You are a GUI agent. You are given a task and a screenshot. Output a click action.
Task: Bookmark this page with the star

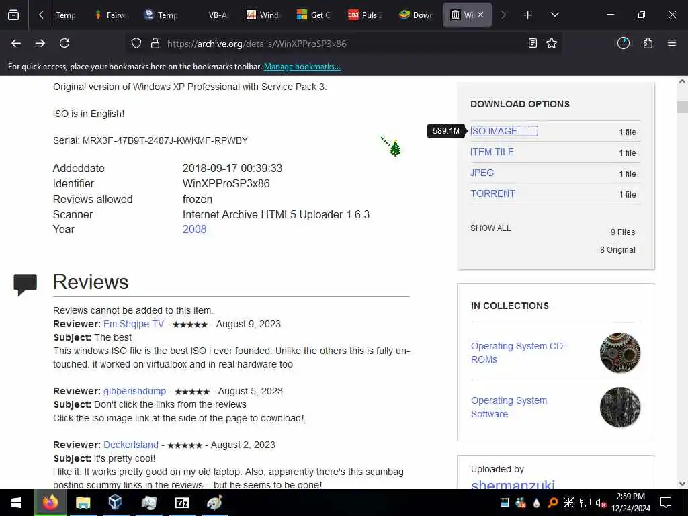[552, 43]
